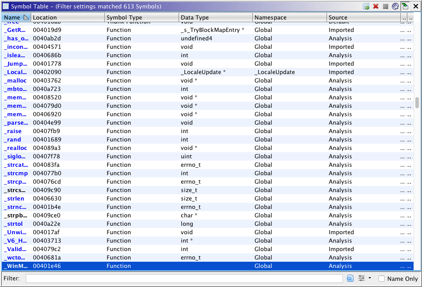422x287 pixels.
Task: Sort by the Symbol Type column header
Action: [x=142, y=17]
